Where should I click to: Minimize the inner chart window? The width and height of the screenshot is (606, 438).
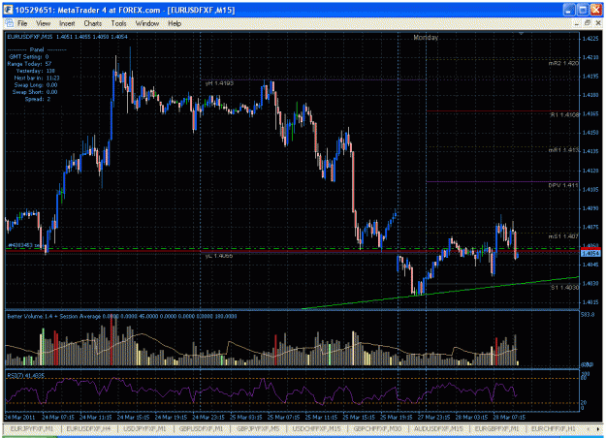[576, 23]
